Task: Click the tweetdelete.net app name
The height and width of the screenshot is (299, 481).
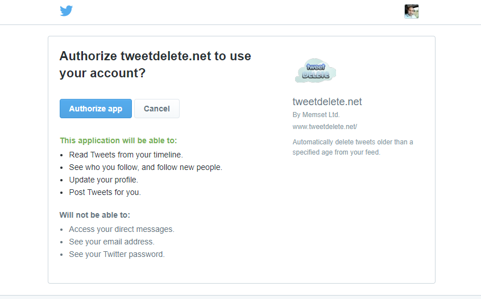Action: click(x=327, y=102)
